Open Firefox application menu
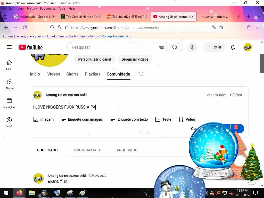Screen dimensions: 264x198 point(258,27)
